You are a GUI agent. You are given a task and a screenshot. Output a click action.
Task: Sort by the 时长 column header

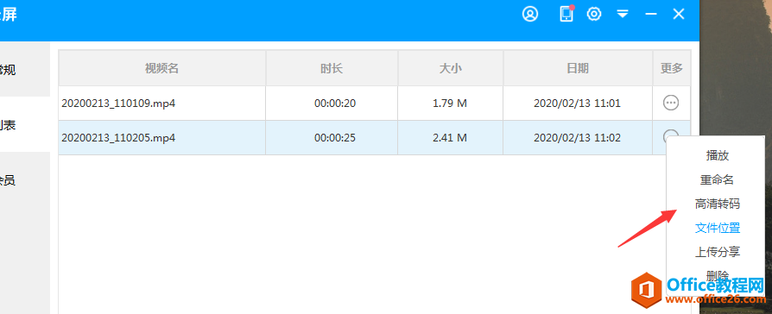tap(332, 68)
